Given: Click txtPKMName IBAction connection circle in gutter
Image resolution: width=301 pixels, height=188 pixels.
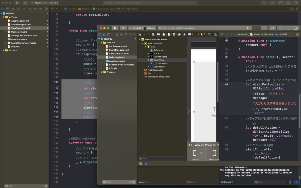Looking at the screenshot, I should point(227,41).
